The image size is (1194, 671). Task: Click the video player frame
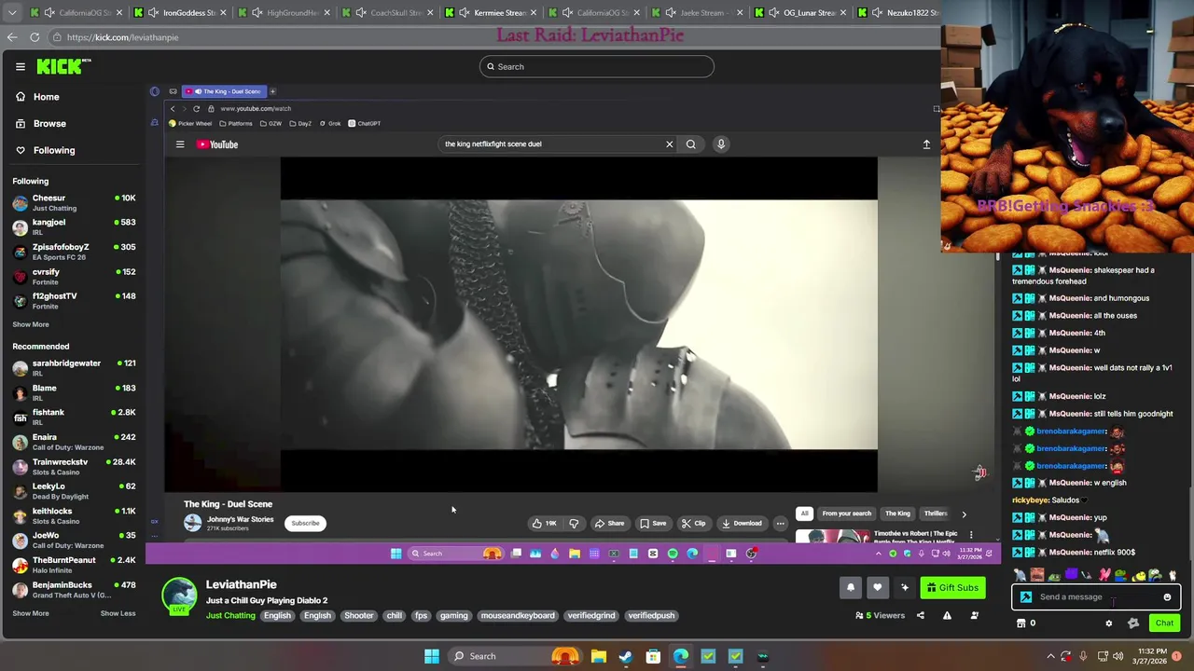coord(578,324)
